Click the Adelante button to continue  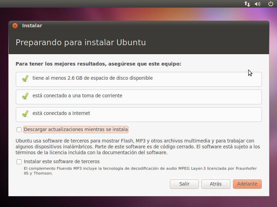(x=247, y=184)
